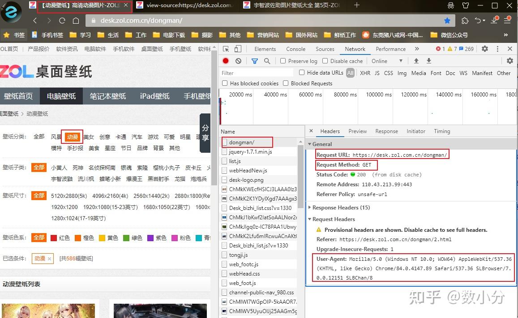
Task: Select the All filter type button
Action: [350, 73]
